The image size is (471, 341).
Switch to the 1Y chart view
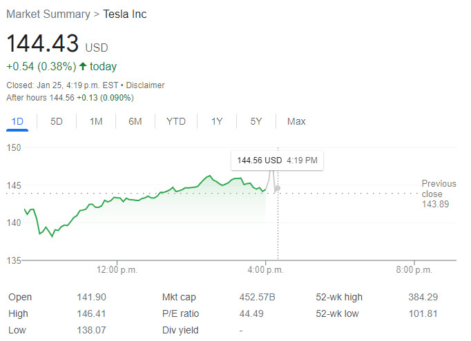pos(217,121)
